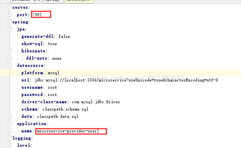Collapse the jpa block fold marker
This screenshot has width=241, height=148.
click(10, 29)
